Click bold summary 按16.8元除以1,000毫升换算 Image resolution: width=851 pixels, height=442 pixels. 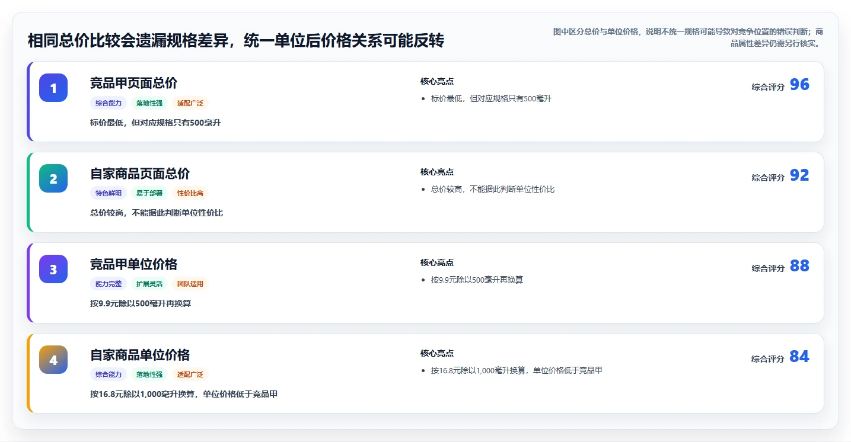coord(184,394)
